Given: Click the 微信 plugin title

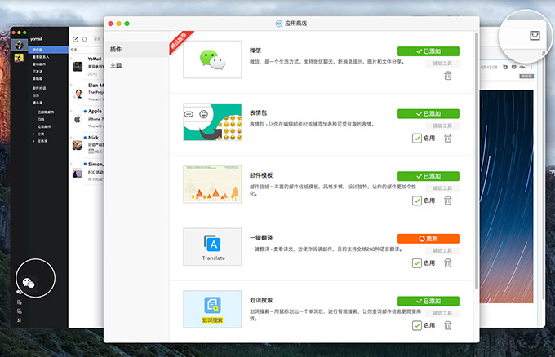Looking at the screenshot, I should click(255, 51).
